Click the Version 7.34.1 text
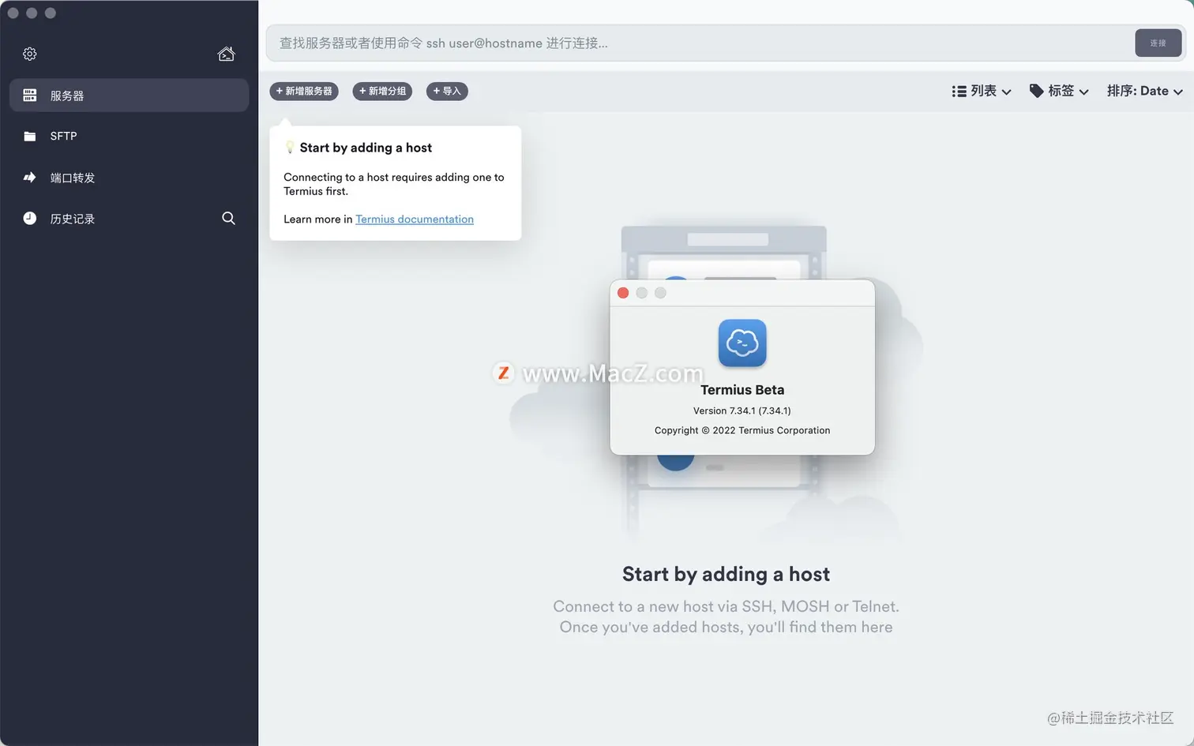Screen dimensions: 1194x746 tap(742, 410)
